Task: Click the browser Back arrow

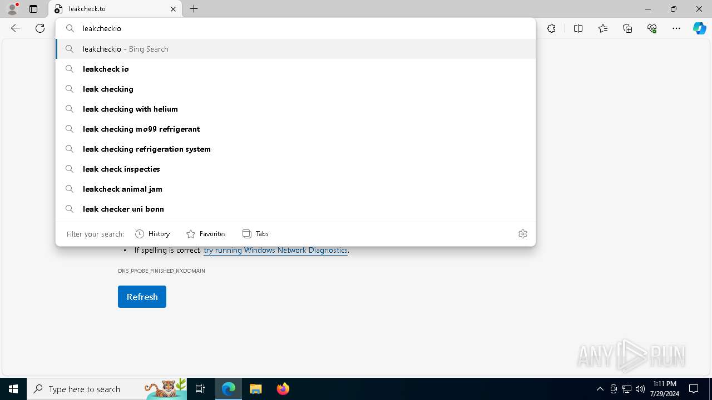Action: pyautogui.click(x=16, y=28)
